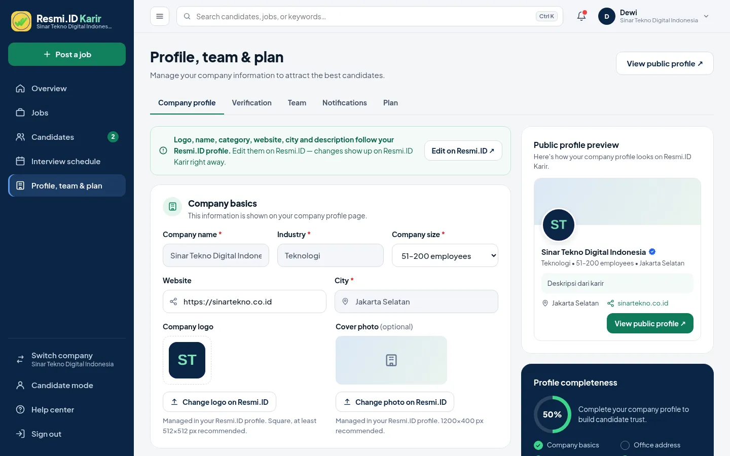This screenshot has height=456, width=730.
Task: Click the Dewi user avatar
Action: (x=607, y=16)
